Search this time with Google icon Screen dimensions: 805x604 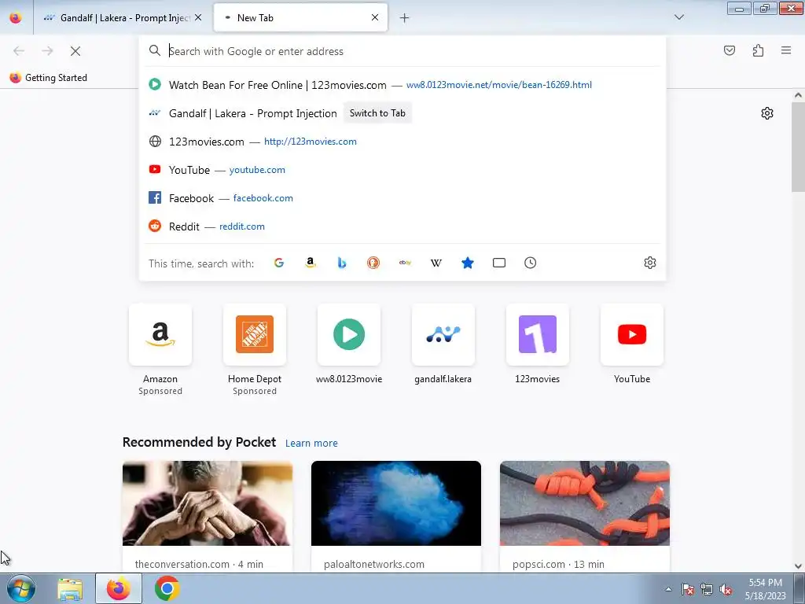pos(279,263)
